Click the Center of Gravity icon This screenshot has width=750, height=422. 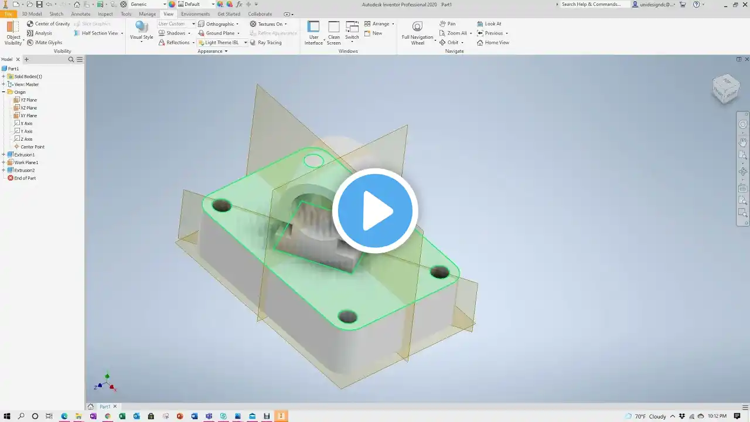pos(30,24)
